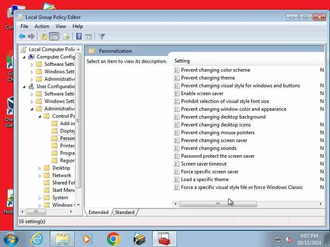This screenshot has height=247, width=330.
Task: Open Internet Explorer from the taskbar
Action: click(37, 239)
